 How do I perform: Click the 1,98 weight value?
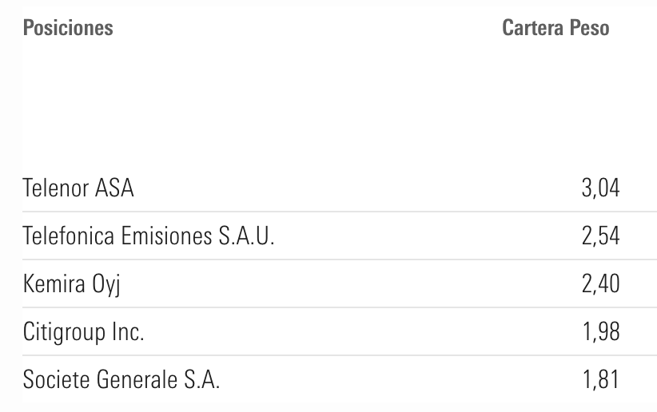600,332
